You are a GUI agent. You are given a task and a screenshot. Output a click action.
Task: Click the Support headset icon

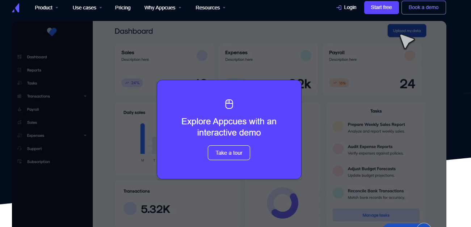pyautogui.click(x=20, y=149)
